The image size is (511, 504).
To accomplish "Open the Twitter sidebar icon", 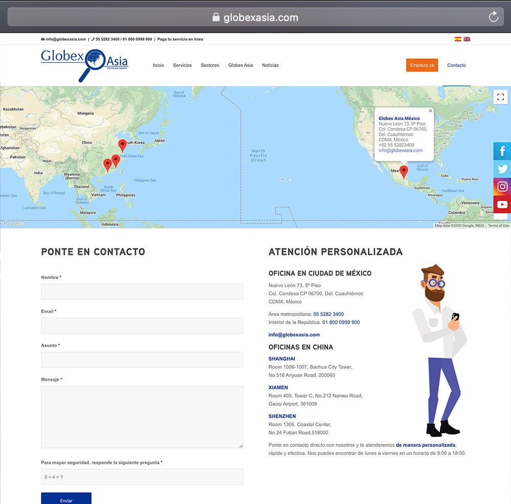I will [502, 169].
